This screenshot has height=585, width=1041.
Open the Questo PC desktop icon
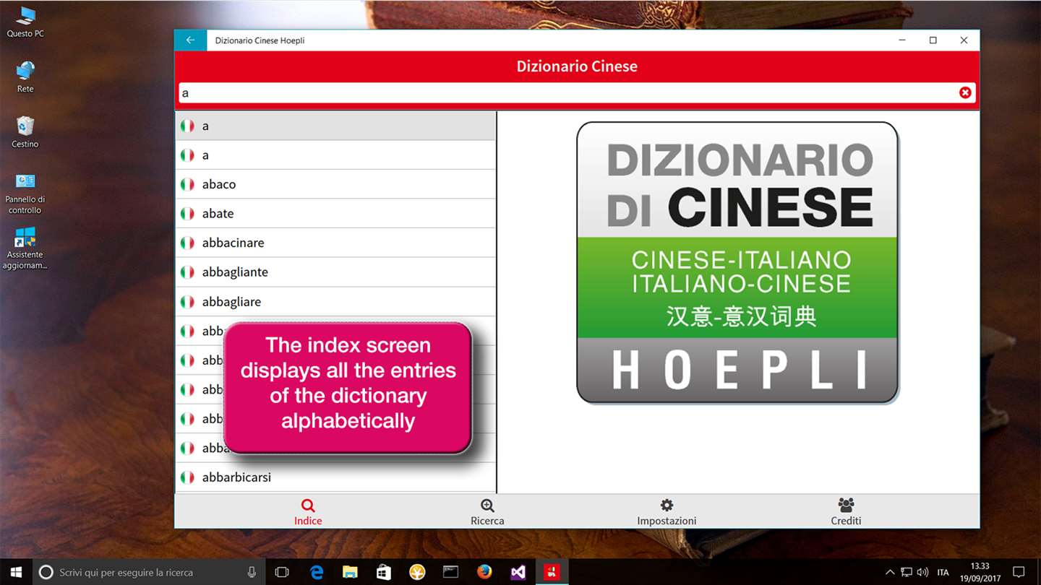(x=25, y=22)
